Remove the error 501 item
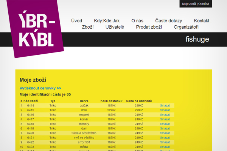This screenshot has height=151, width=227. 165,142
